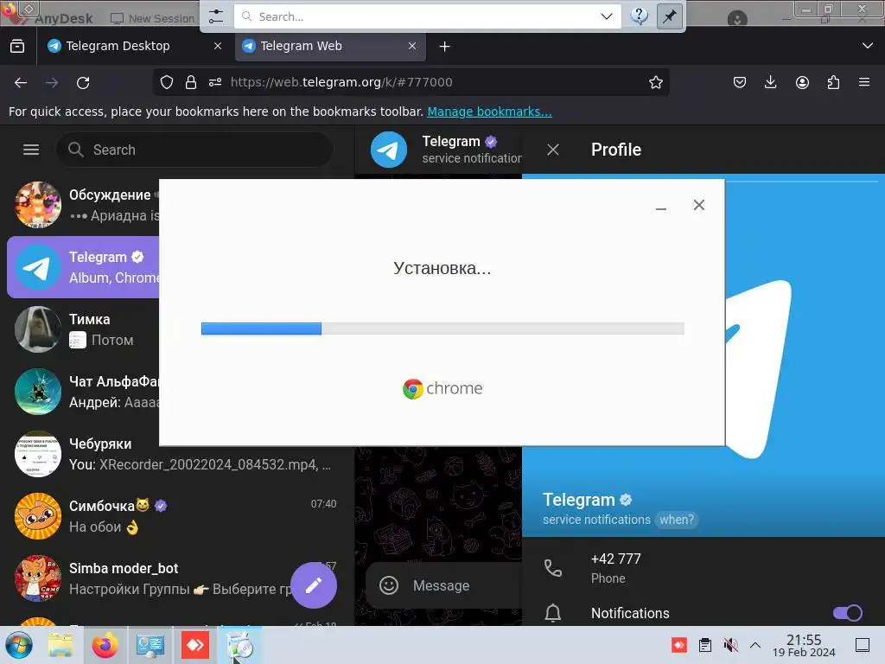Open the Pocket save button
This screenshot has width=885, height=664.
coord(740,82)
